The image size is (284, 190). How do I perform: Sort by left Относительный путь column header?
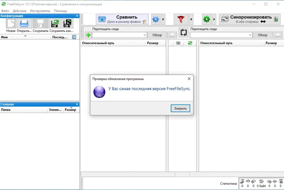(113, 43)
